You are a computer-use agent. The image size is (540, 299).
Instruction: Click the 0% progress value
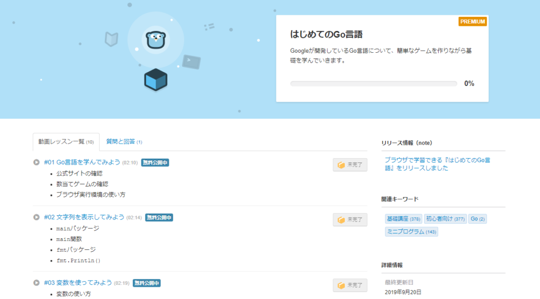pos(469,83)
